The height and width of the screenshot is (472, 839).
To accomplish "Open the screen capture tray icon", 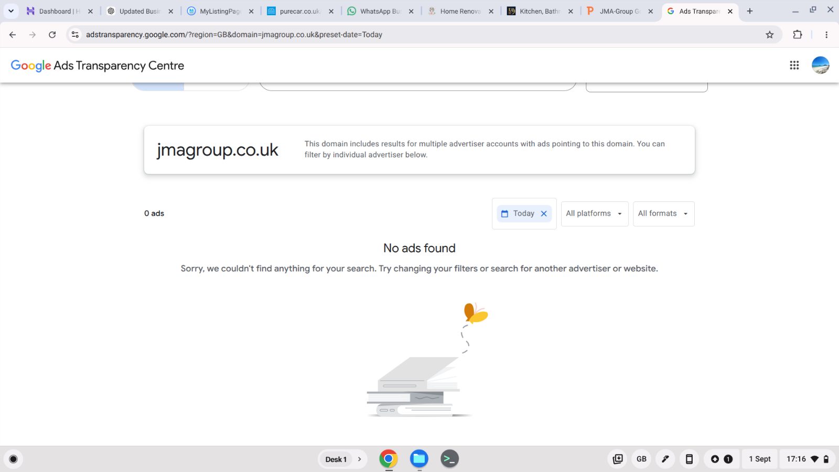I will pos(618,459).
